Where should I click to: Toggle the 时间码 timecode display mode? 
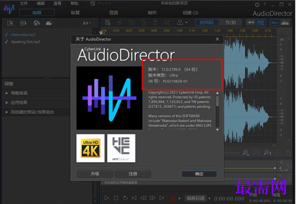(207, 23)
